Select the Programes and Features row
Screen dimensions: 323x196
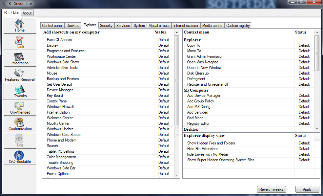click(x=108, y=51)
